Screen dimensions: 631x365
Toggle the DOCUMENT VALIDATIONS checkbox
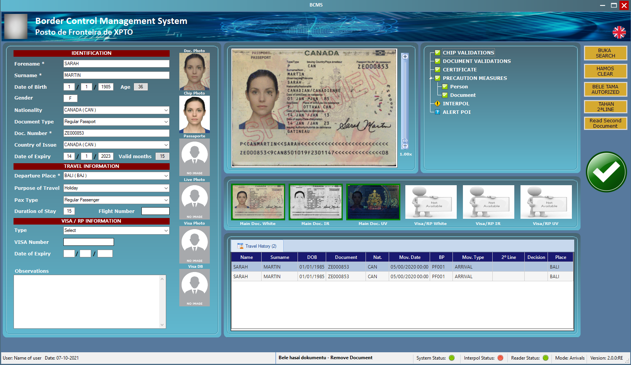click(x=437, y=61)
